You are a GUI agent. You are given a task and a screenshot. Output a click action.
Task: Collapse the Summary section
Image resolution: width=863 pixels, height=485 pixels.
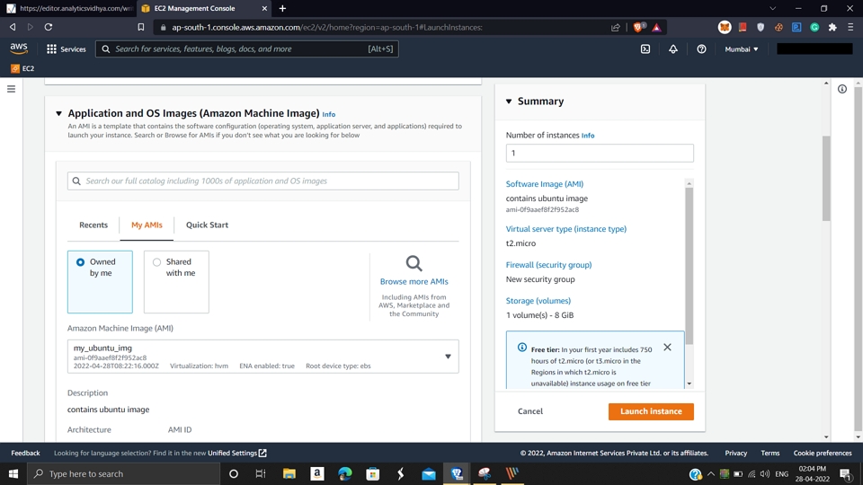click(x=509, y=101)
